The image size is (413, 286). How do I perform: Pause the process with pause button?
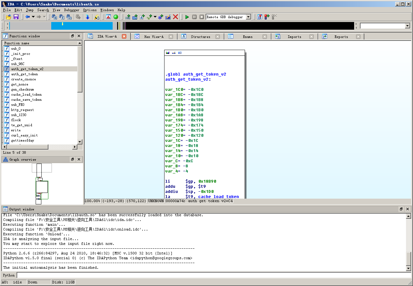click(194, 17)
